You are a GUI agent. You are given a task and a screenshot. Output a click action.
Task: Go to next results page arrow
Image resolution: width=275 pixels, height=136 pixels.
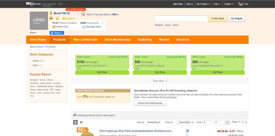tap(246, 122)
